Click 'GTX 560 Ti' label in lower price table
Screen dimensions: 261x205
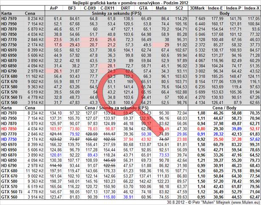pos(11,192)
